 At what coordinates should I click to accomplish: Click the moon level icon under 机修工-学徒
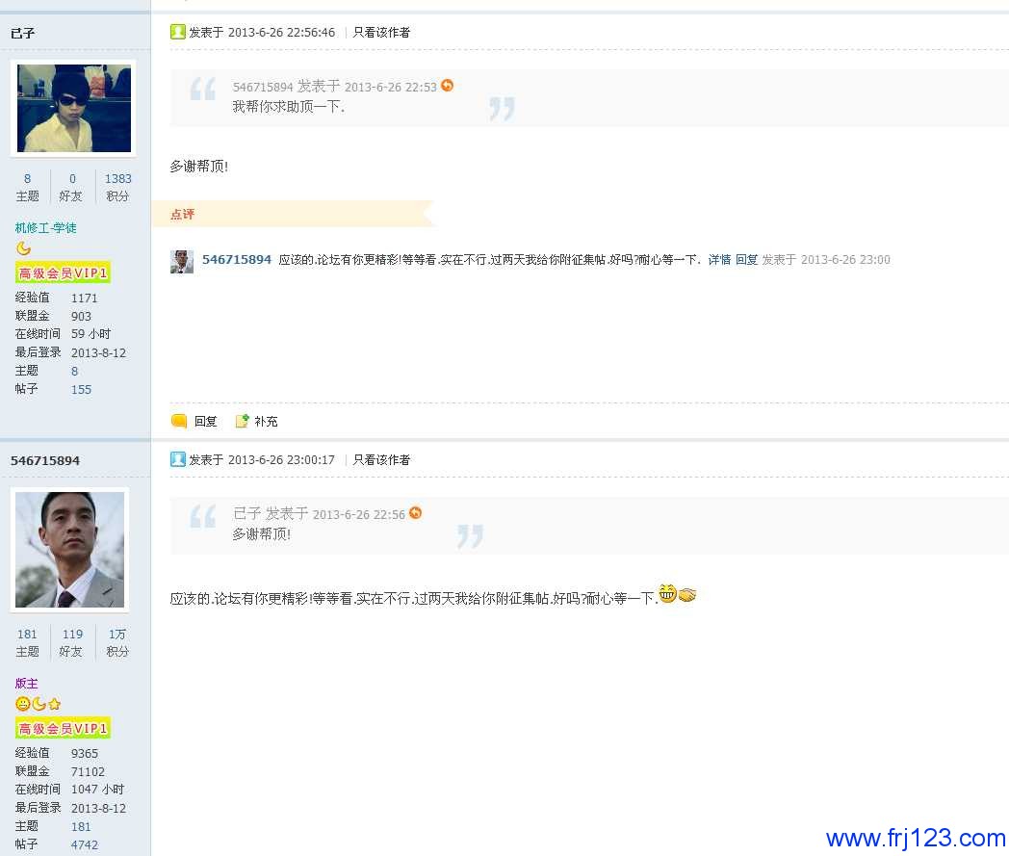coord(23,248)
